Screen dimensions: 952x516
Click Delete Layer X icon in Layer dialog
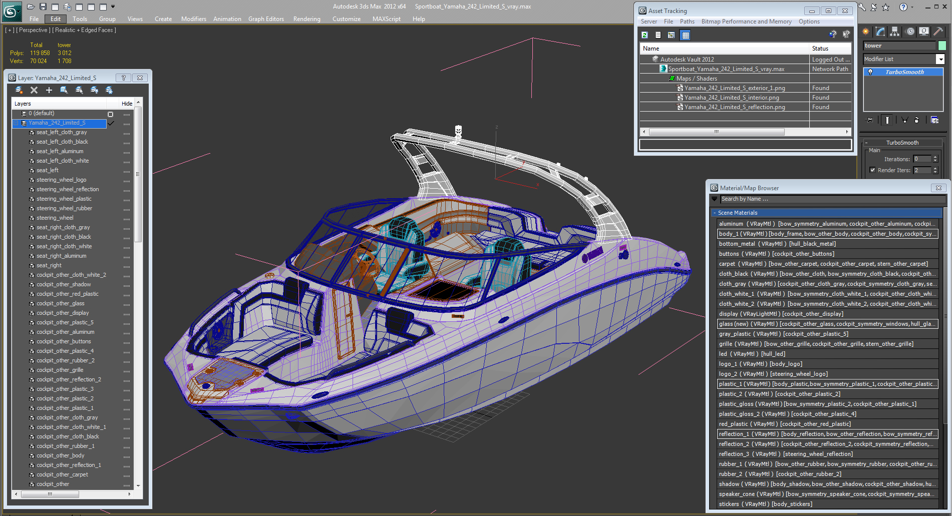(x=34, y=90)
